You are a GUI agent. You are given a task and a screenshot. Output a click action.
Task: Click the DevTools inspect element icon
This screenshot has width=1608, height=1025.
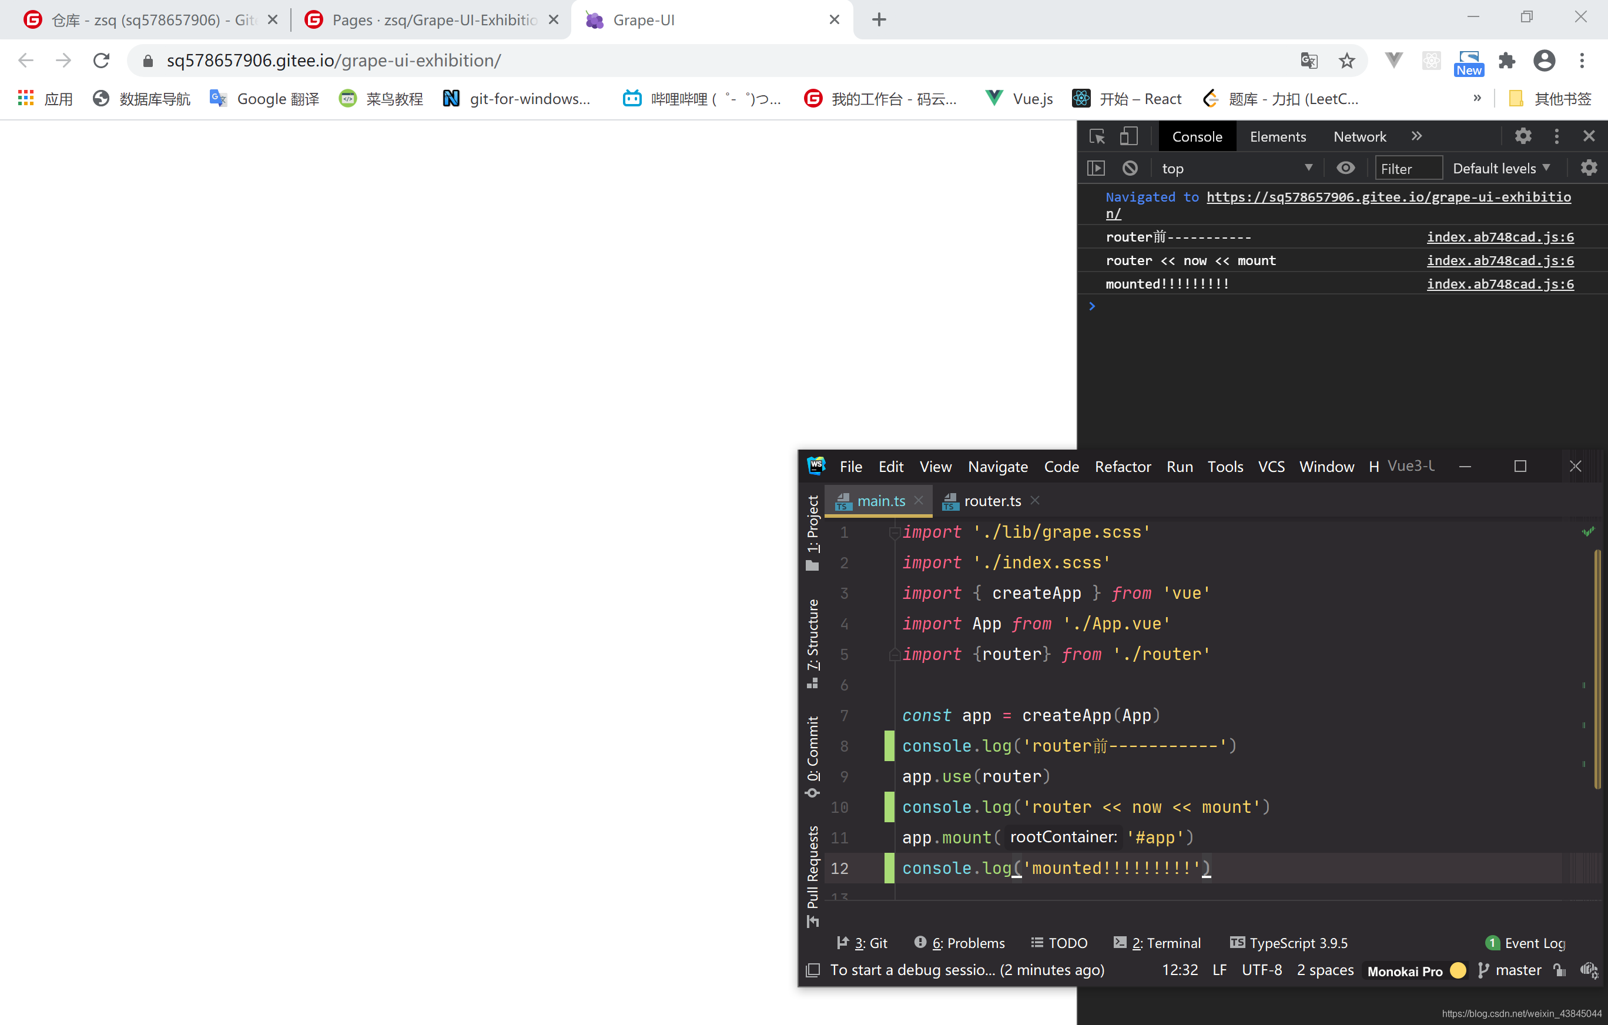[1097, 136]
